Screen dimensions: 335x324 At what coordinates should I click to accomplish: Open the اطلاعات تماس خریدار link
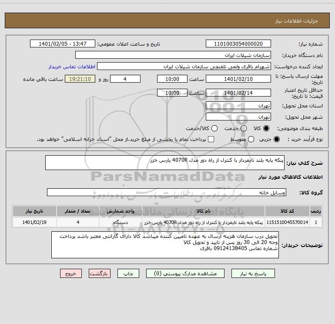coord(72,67)
